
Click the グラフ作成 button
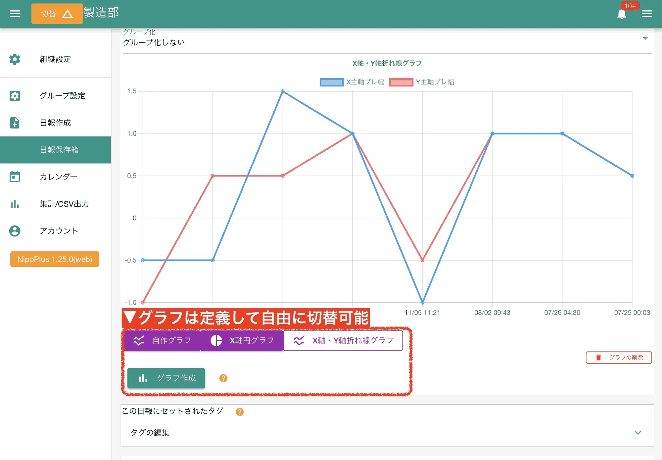(166, 378)
